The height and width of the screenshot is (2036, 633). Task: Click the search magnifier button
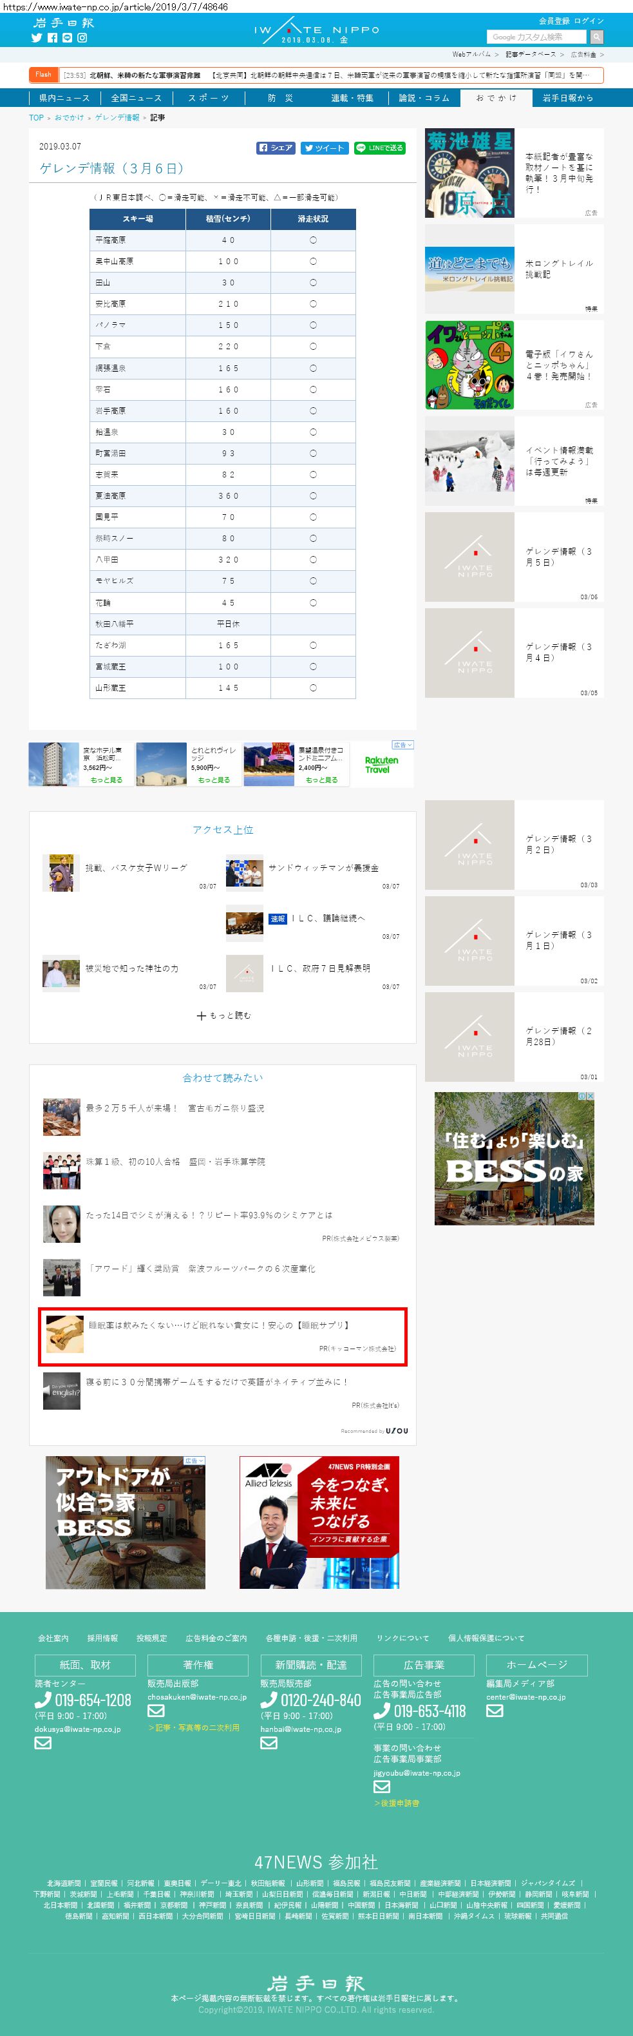[x=597, y=37]
